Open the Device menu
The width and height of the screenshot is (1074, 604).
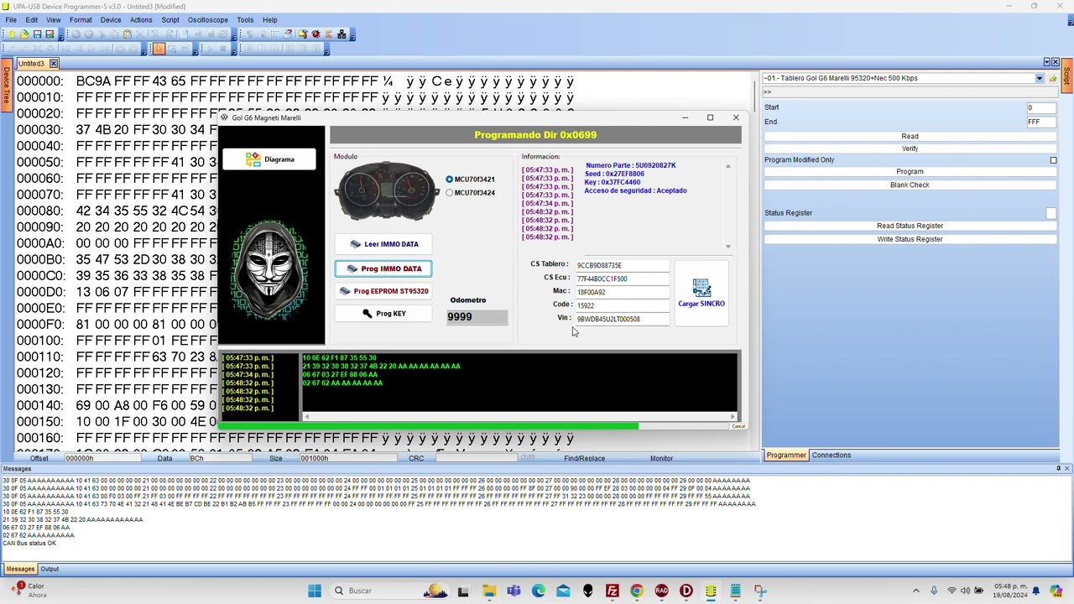111,20
